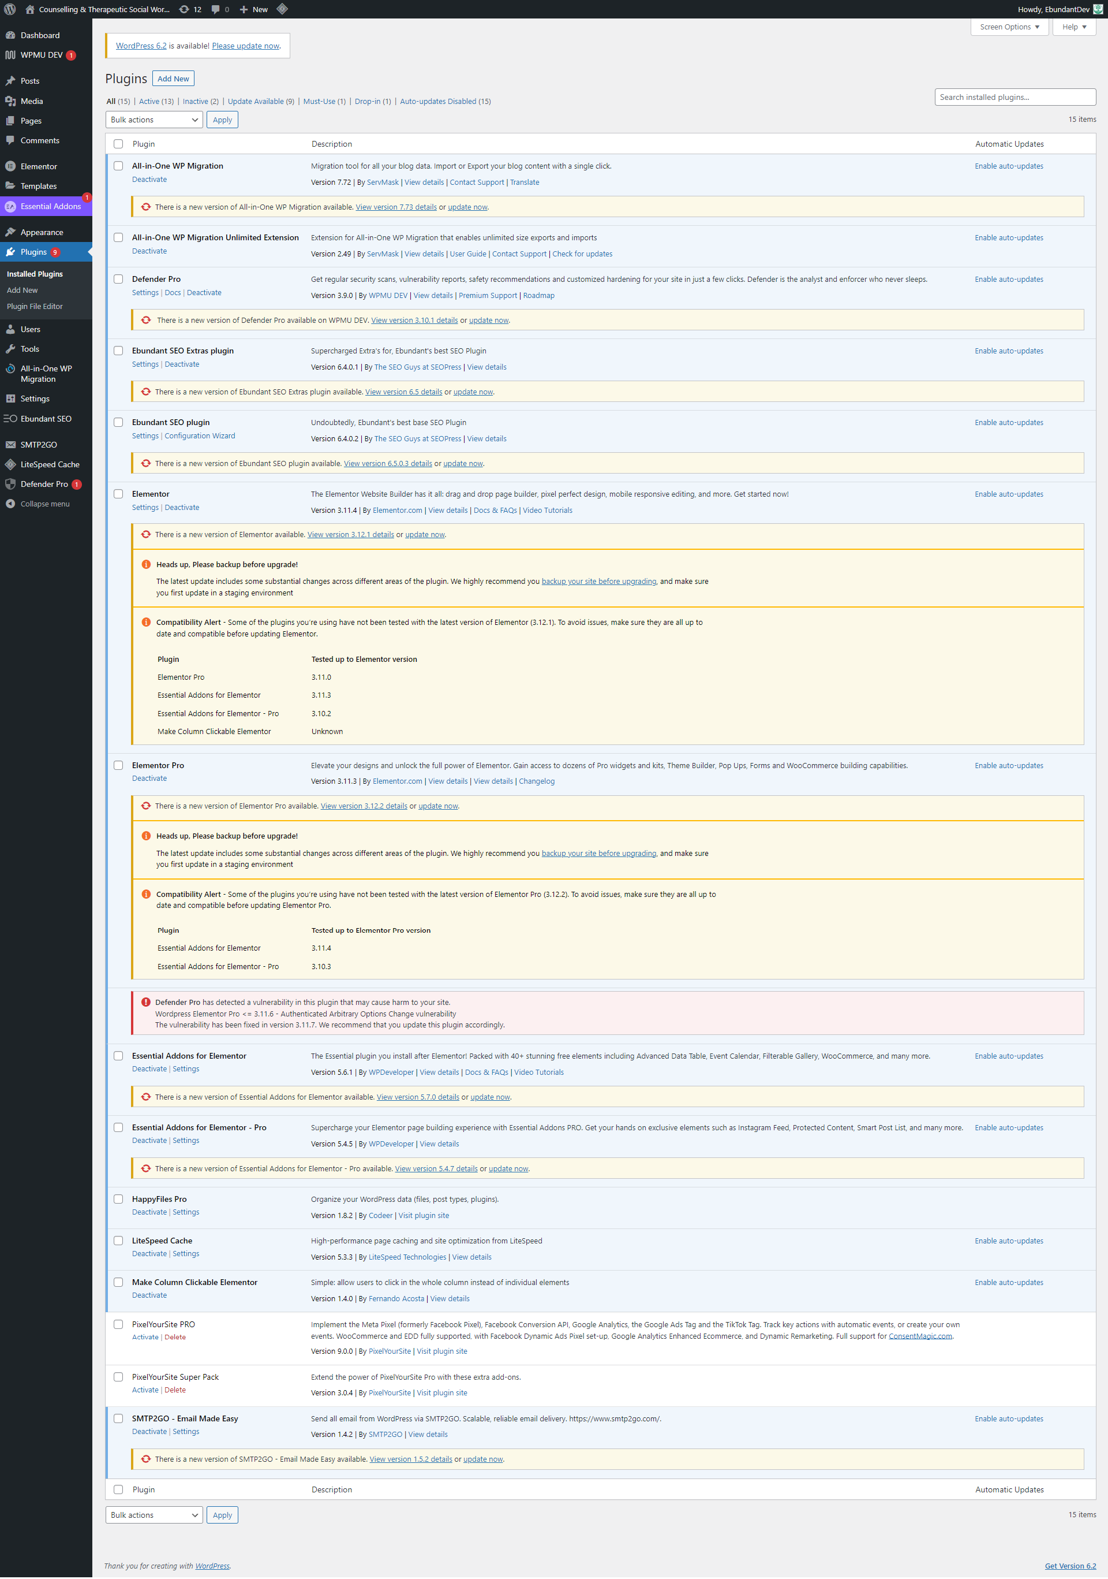Click the Tools wrench icon in sidebar
This screenshot has height=1579, width=1108.
click(x=10, y=349)
